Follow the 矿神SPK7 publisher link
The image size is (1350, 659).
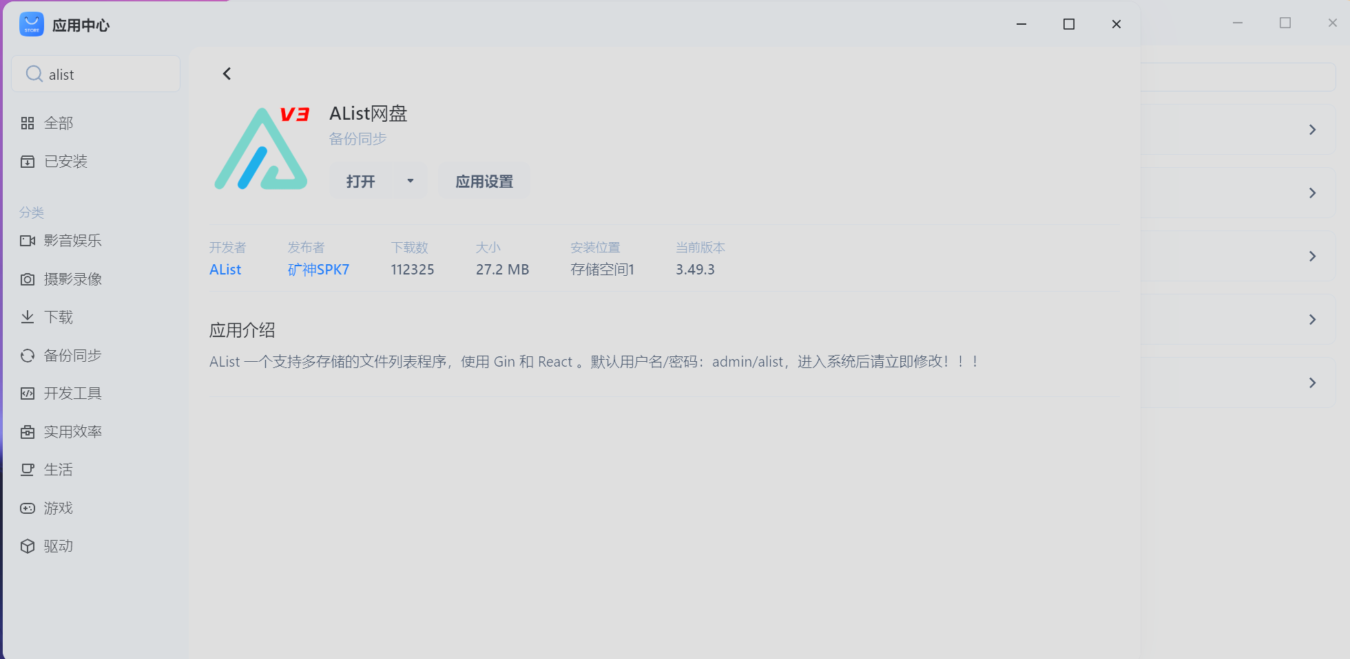coord(318,270)
